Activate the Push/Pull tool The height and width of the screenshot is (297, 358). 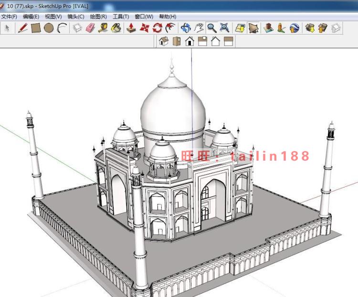pos(131,28)
